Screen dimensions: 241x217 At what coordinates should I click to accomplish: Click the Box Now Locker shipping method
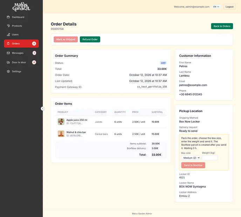click(x=190, y=122)
